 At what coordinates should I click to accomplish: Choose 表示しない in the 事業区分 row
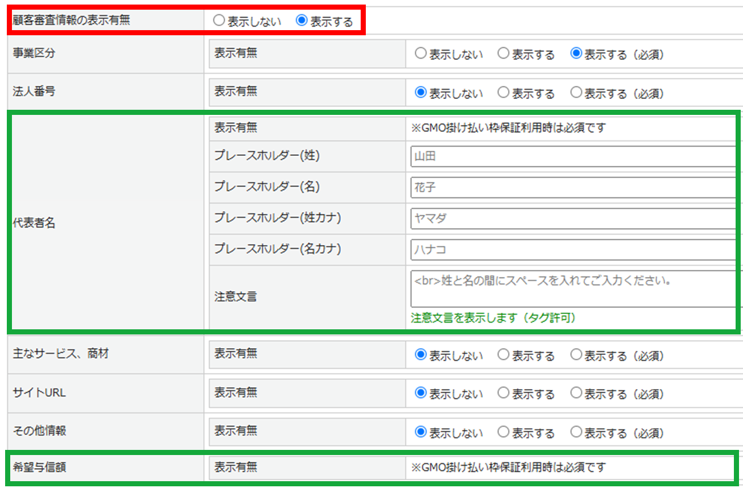420,54
